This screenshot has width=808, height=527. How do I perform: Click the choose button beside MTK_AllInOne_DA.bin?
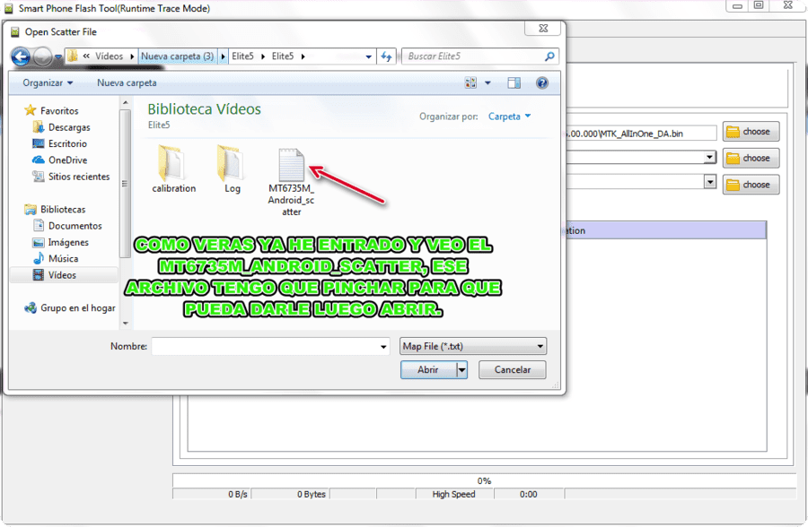click(751, 132)
